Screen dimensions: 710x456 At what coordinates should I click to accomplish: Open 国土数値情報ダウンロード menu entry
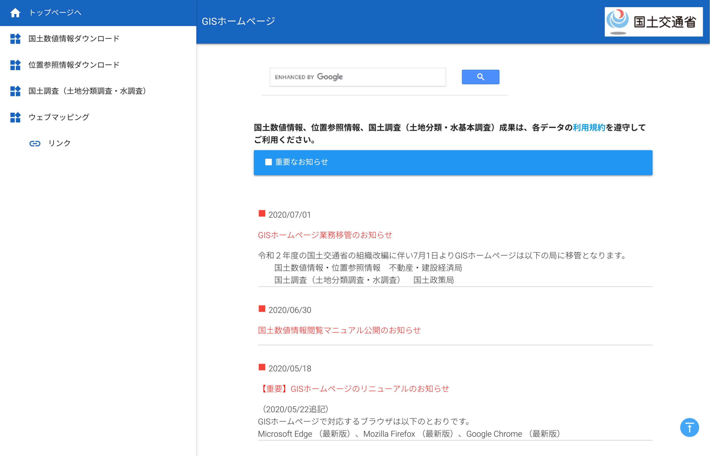click(x=74, y=39)
